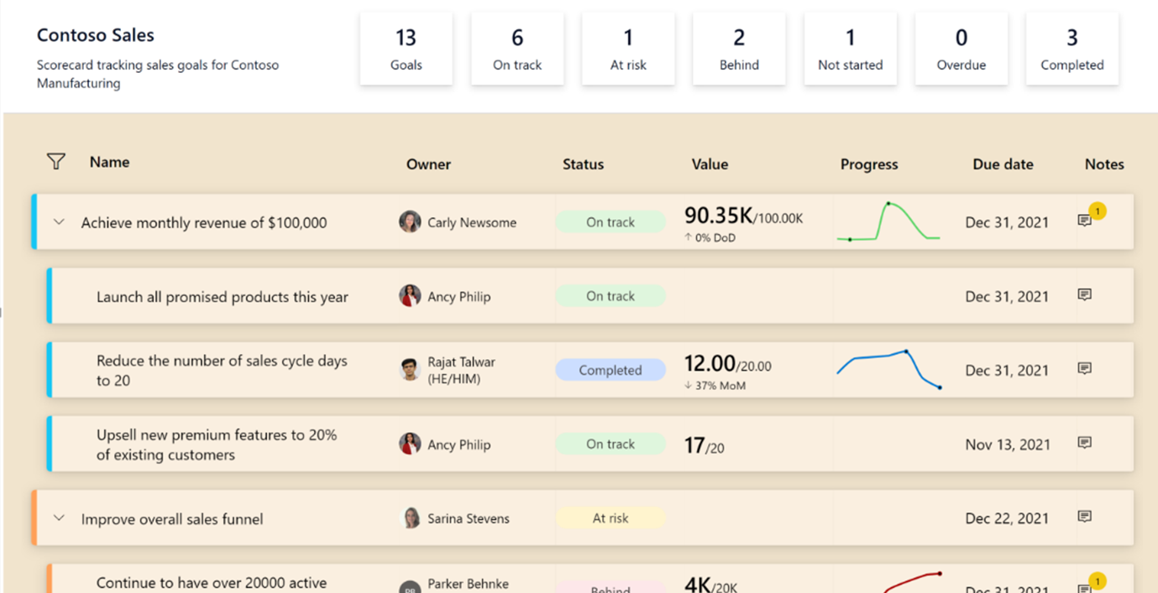Collapse the Achieve monthly revenue goal
1158x593 pixels.
[59, 222]
